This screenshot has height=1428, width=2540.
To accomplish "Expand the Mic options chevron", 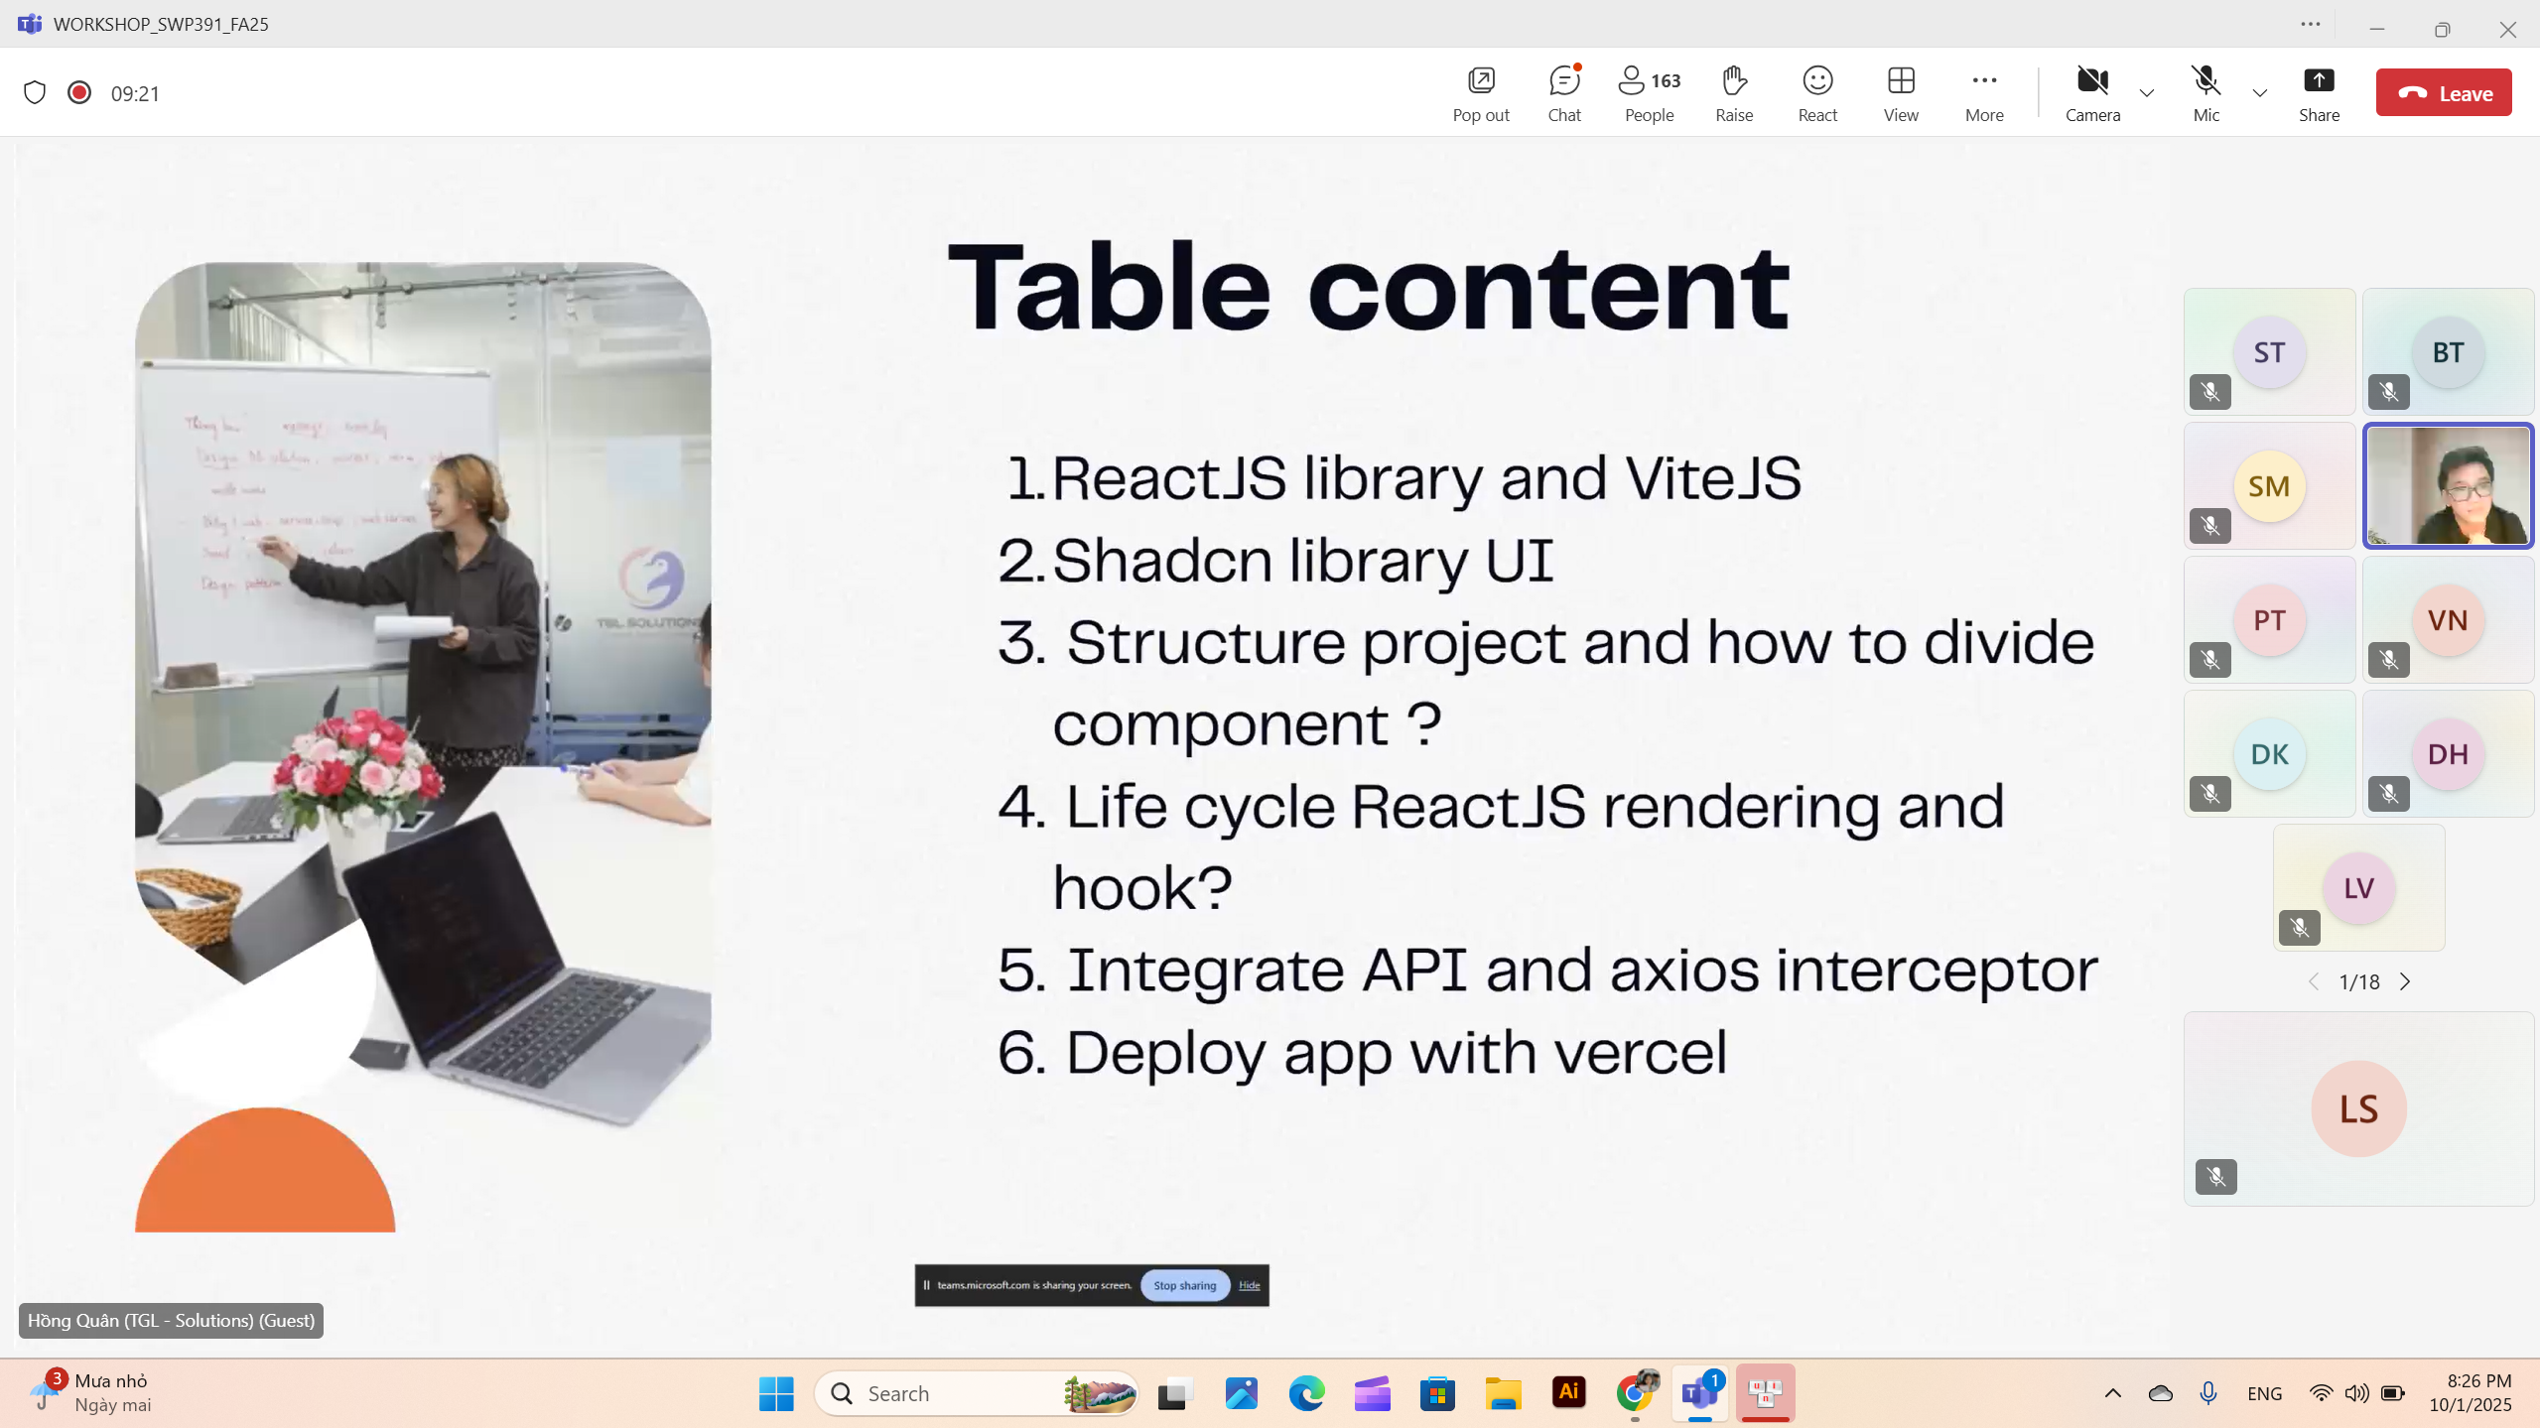I will tap(2259, 93).
